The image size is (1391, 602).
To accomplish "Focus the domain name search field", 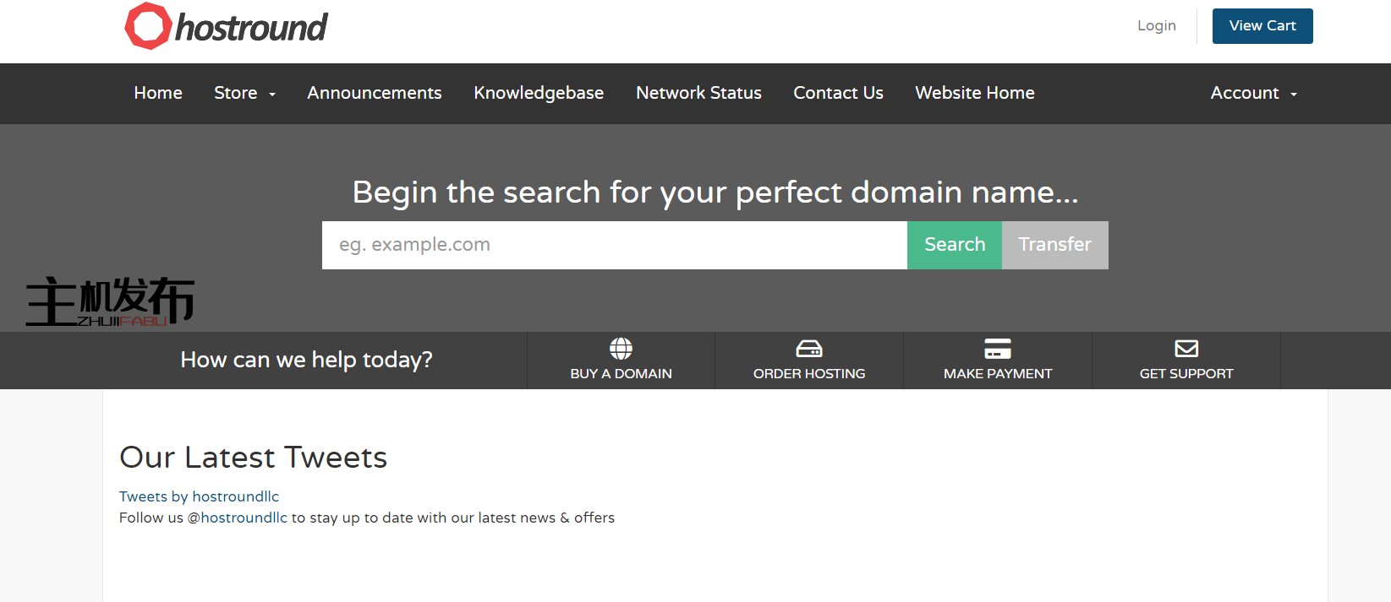I will coord(615,245).
